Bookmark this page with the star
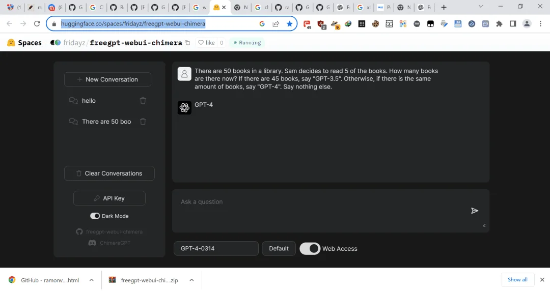550x292 pixels. click(x=289, y=23)
